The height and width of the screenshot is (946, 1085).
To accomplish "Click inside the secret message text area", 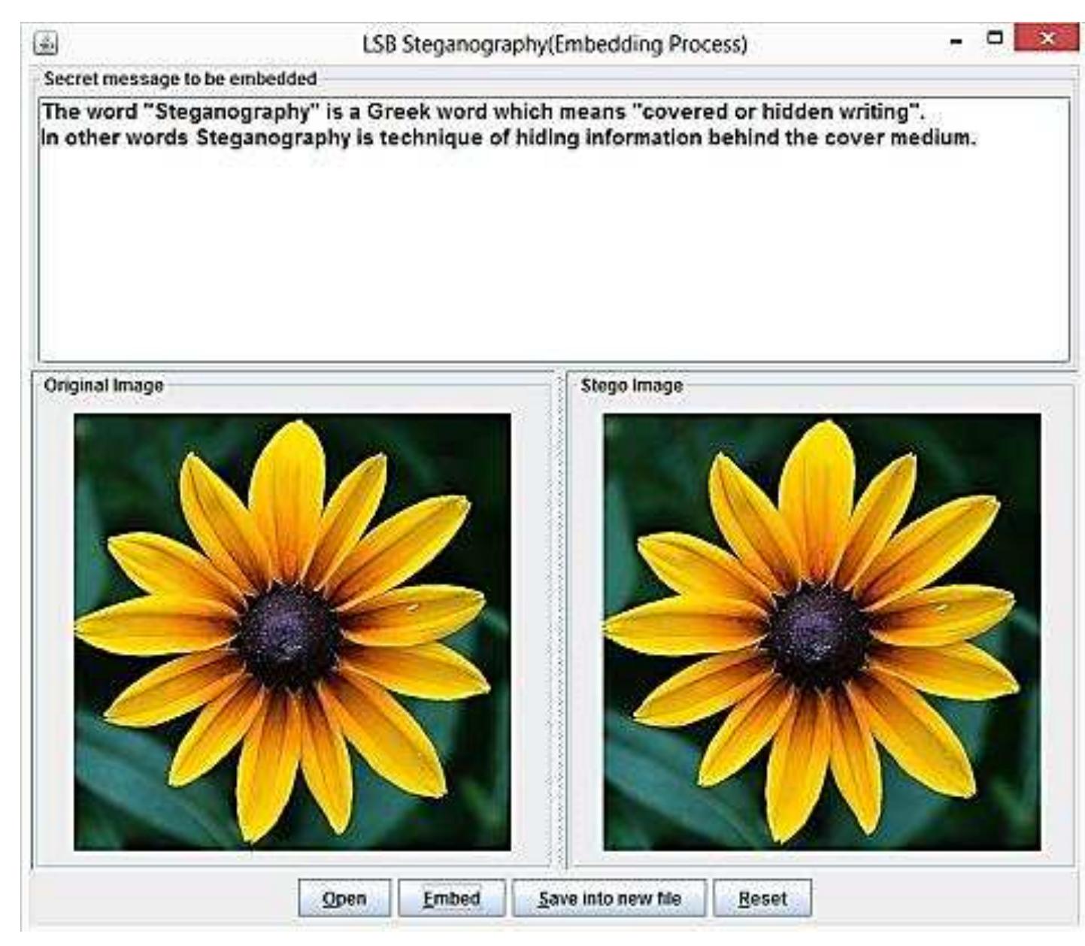I will 553,229.
